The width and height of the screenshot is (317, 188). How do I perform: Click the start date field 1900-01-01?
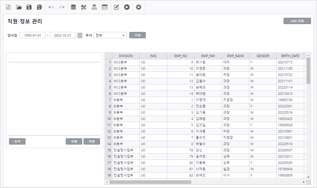(x=33, y=35)
